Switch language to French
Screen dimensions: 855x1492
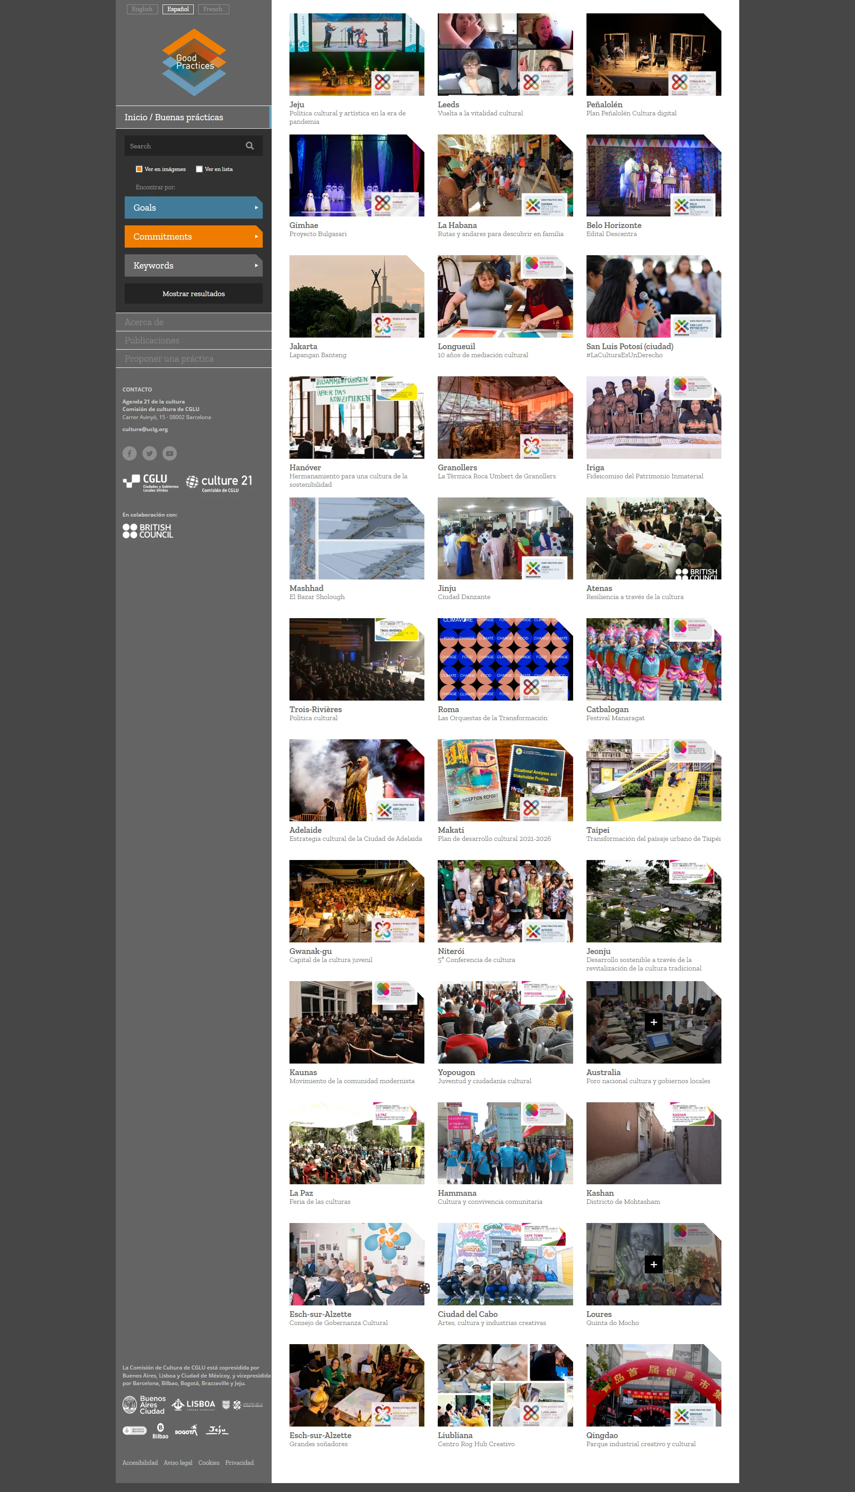(x=212, y=9)
